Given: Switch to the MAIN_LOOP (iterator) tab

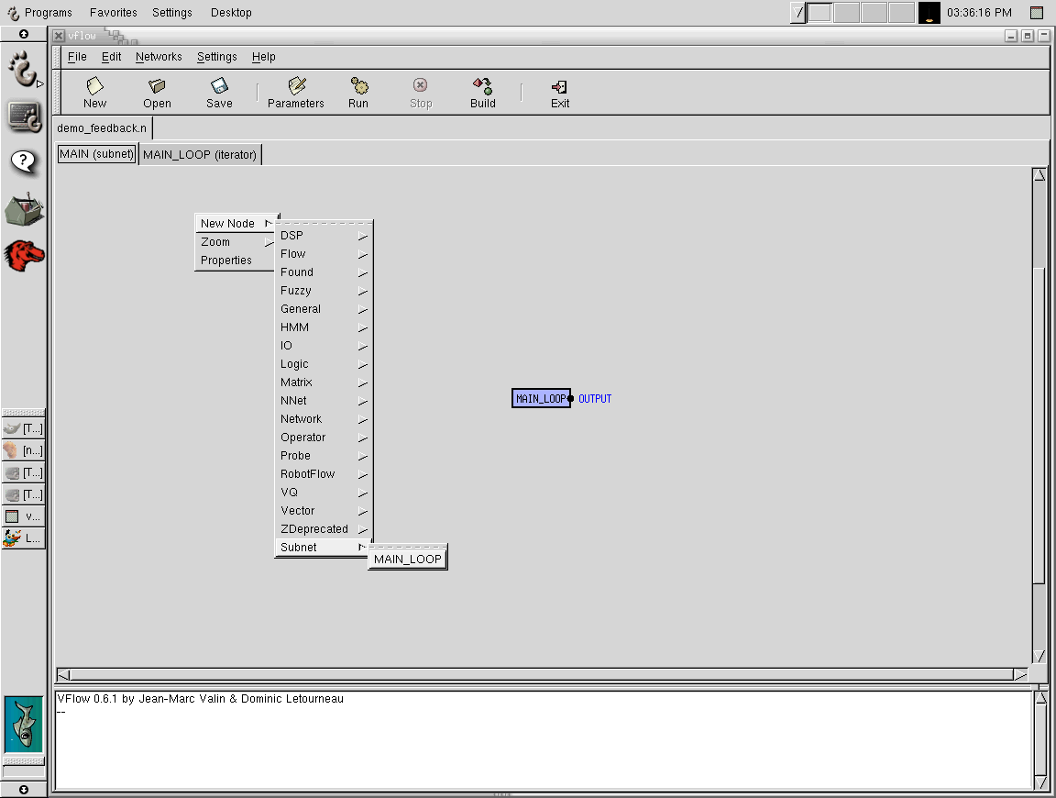Looking at the screenshot, I should click(200, 154).
